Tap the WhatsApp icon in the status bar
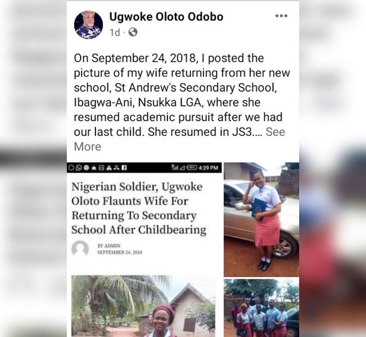 (x=79, y=168)
